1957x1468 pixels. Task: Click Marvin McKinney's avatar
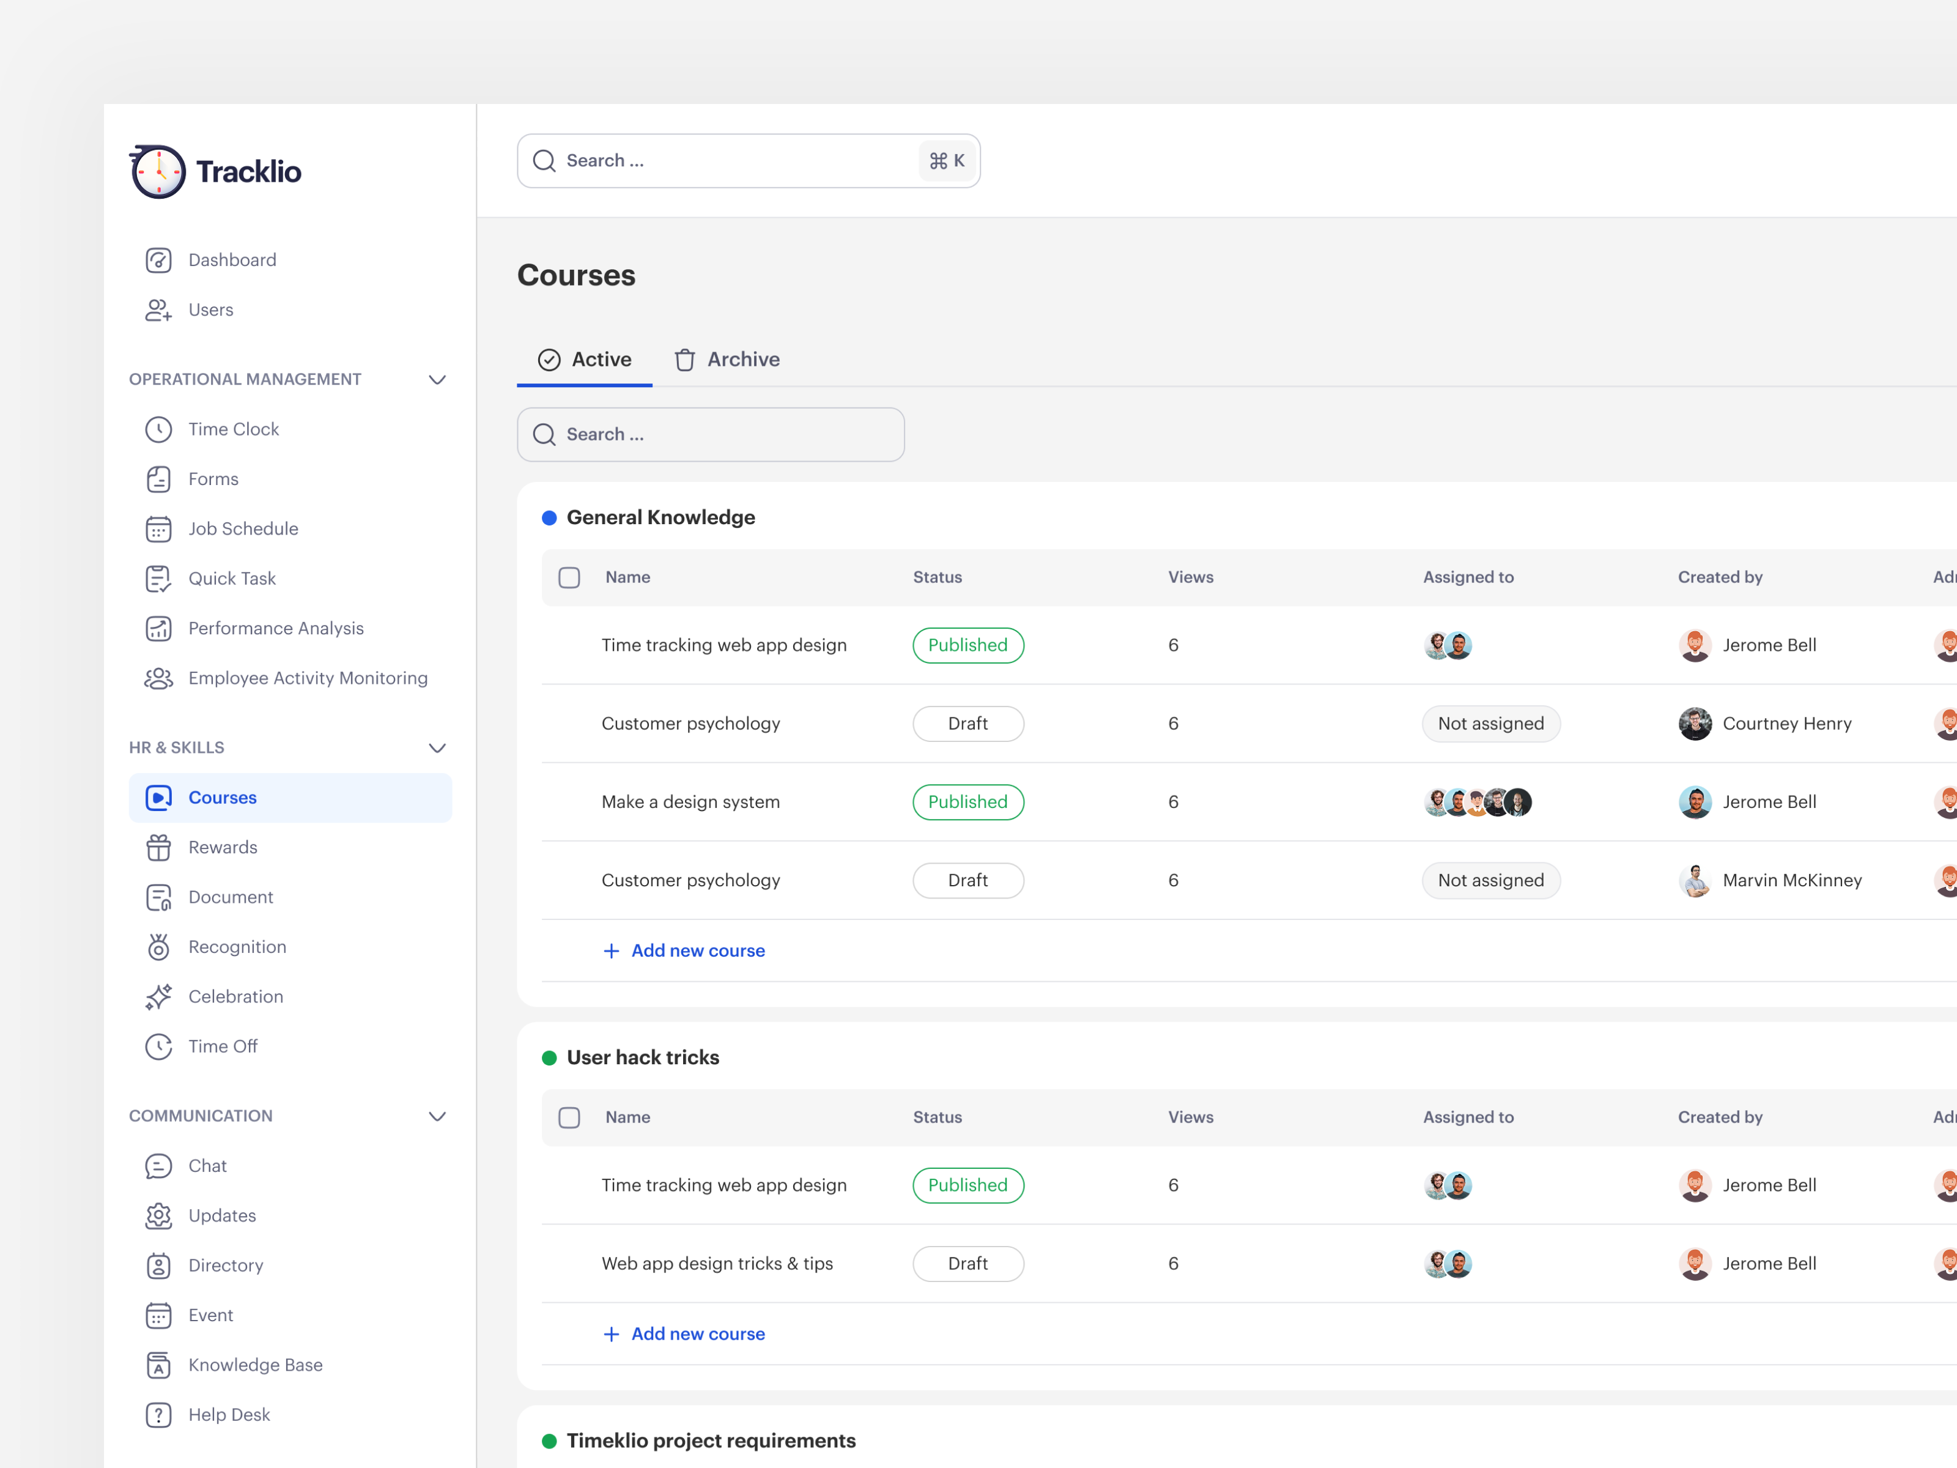point(1694,880)
